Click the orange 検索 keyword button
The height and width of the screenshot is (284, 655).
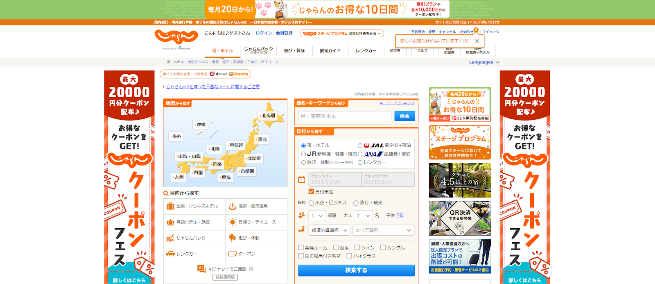pyautogui.click(x=405, y=116)
